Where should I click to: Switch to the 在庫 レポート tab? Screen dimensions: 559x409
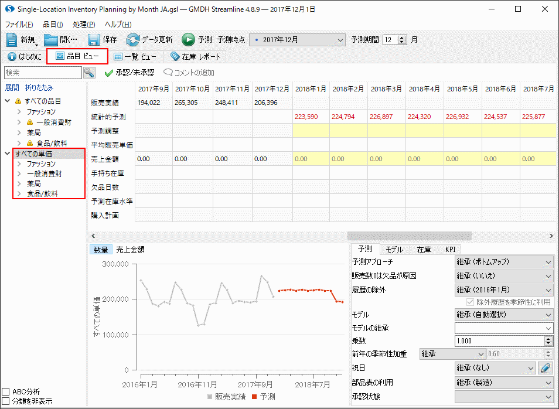point(195,57)
